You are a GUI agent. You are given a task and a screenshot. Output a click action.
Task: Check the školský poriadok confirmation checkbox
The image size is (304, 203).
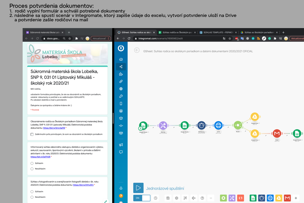pyautogui.click(x=32, y=134)
